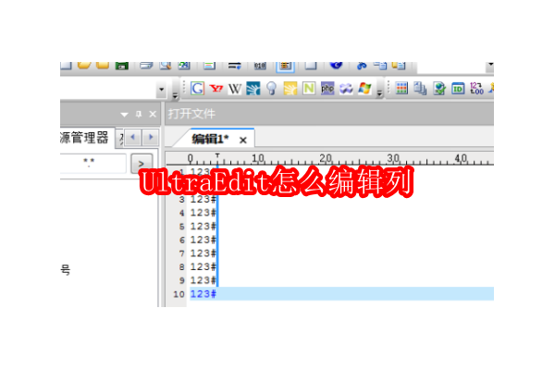Click the 123# text on line 9
The image size is (555, 370).
point(203,280)
